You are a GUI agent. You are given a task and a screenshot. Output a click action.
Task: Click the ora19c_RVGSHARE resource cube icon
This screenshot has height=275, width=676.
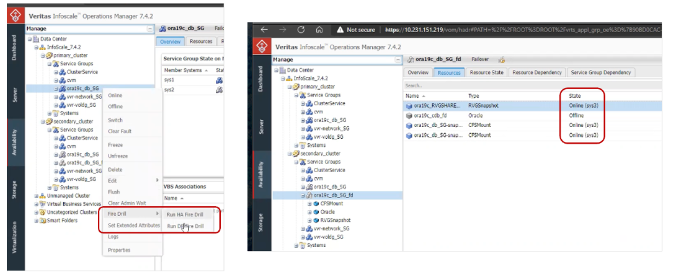[409, 105]
